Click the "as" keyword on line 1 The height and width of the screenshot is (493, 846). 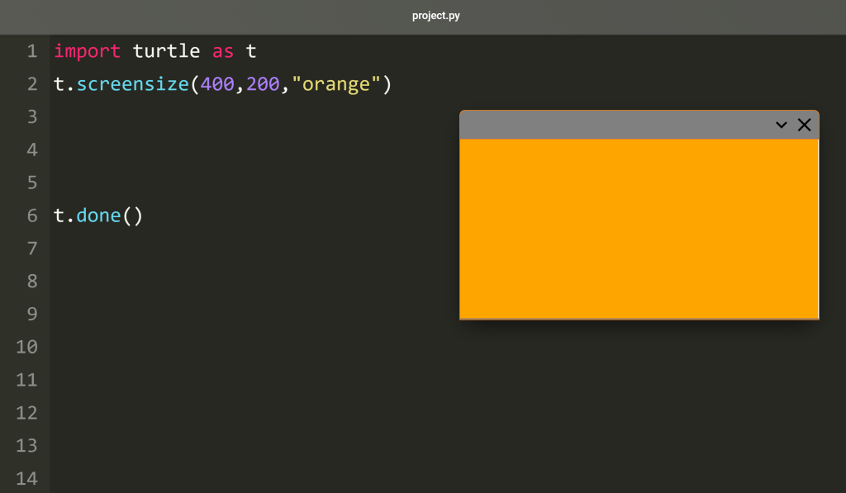coord(223,51)
